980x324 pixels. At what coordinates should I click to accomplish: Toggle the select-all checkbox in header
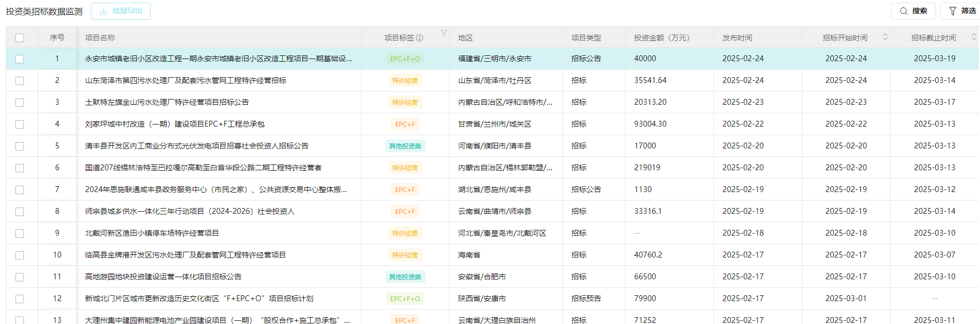[20, 38]
